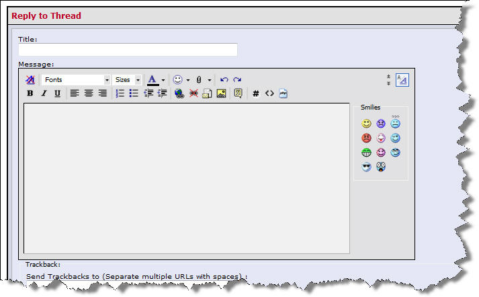The height and width of the screenshot is (297, 479).
Task: Click the Ordered List icon
Action: [120, 93]
